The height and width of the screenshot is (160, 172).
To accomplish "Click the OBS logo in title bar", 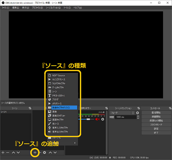I will coord(3,3).
